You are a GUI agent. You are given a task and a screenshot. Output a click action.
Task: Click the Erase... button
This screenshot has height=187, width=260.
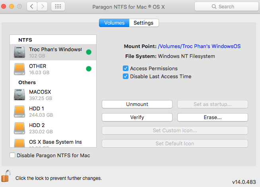pos(212,118)
